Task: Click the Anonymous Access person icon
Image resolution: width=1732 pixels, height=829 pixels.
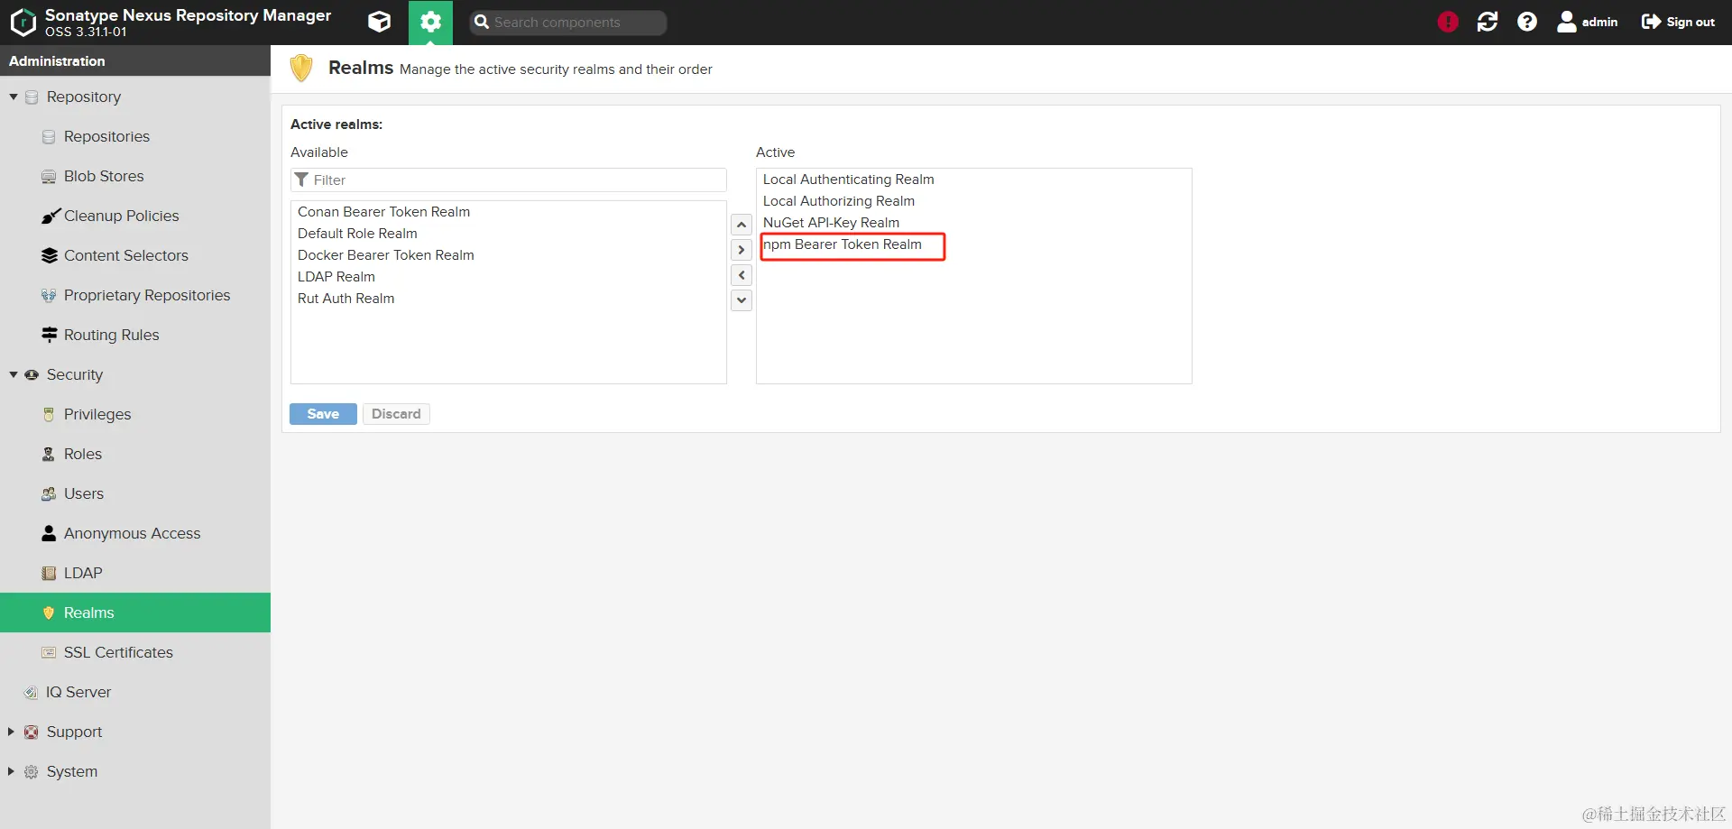Action: (x=49, y=533)
